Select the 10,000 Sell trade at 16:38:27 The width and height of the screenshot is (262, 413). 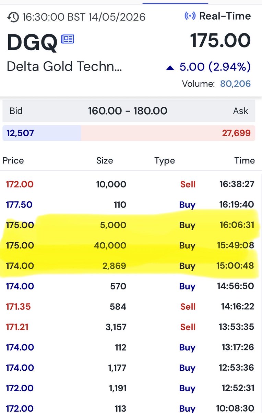click(x=130, y=184)
